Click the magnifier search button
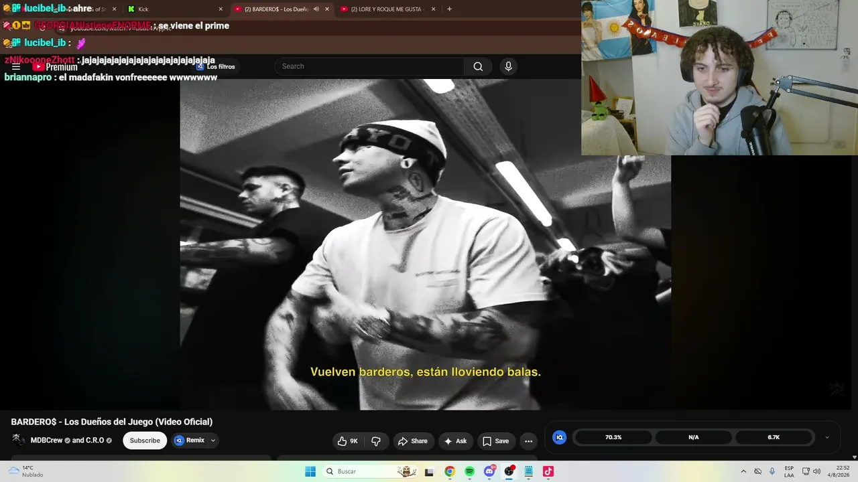The width and height of the screenshot is (858, 482). point(478,66)
